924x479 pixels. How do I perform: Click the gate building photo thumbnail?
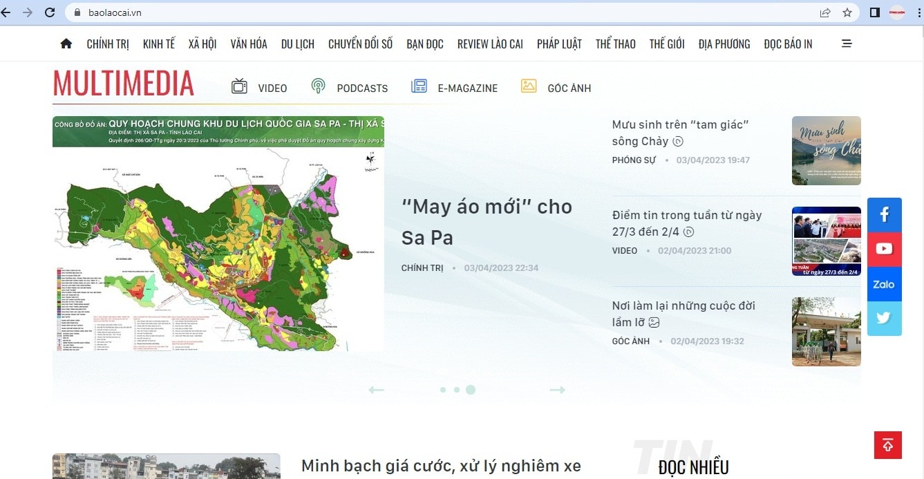click(x=827, y=332)
